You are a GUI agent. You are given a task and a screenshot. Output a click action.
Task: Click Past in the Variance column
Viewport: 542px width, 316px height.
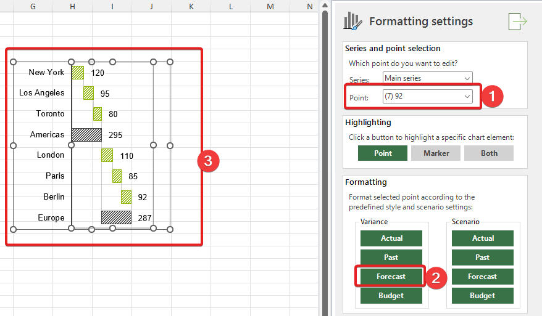coord(391,257)
